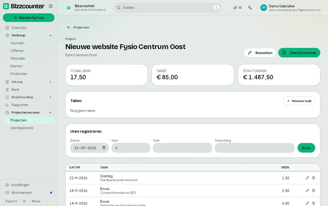This screenshot has height=206, width=328.
Task: Click Uren factureren button
Action: tap(299, 53)
